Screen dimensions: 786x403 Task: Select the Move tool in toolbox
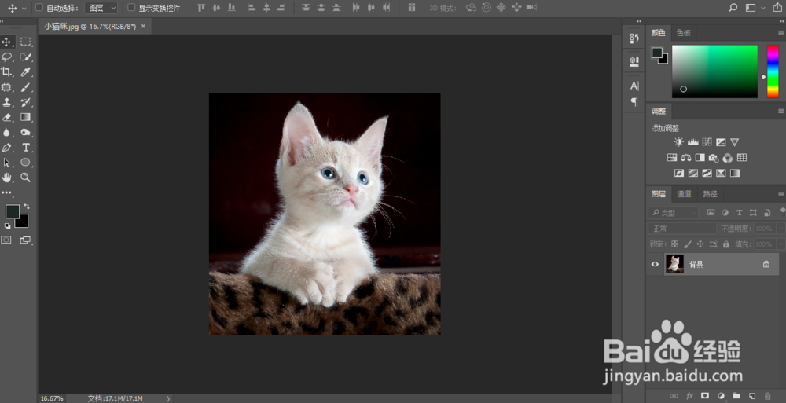coord(6,42)
